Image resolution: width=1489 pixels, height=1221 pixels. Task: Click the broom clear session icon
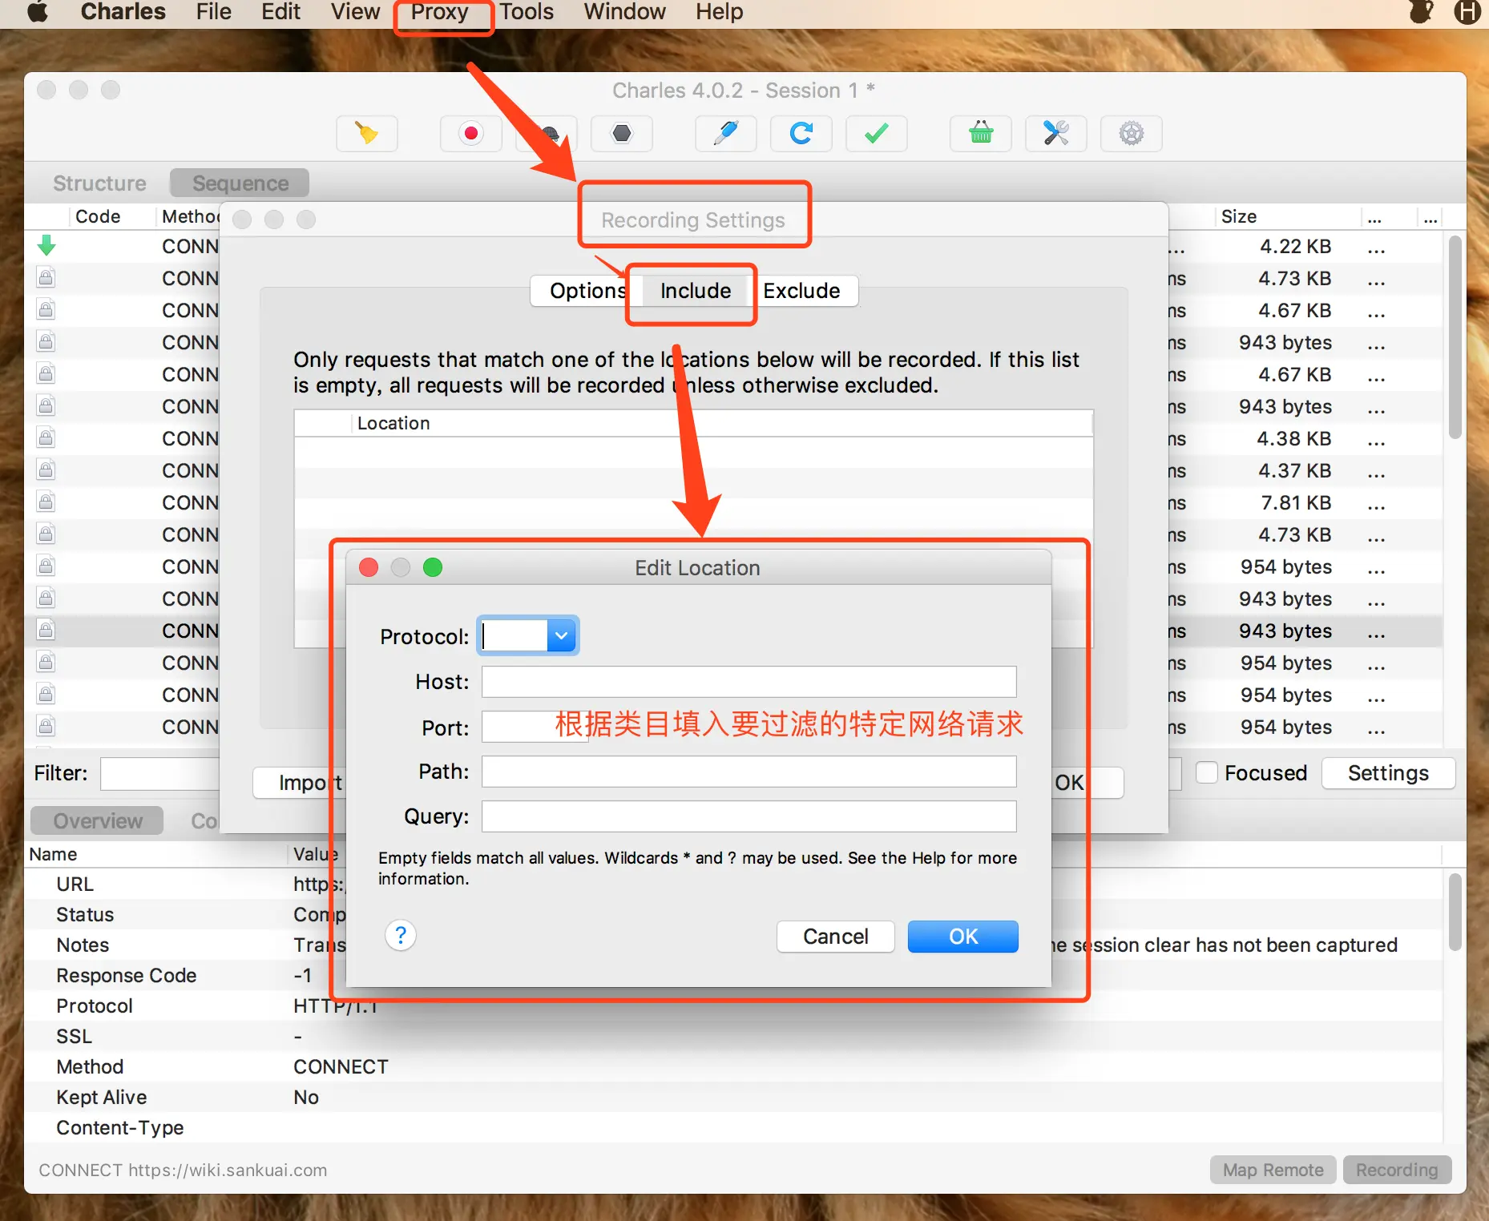tap(367, 133)
